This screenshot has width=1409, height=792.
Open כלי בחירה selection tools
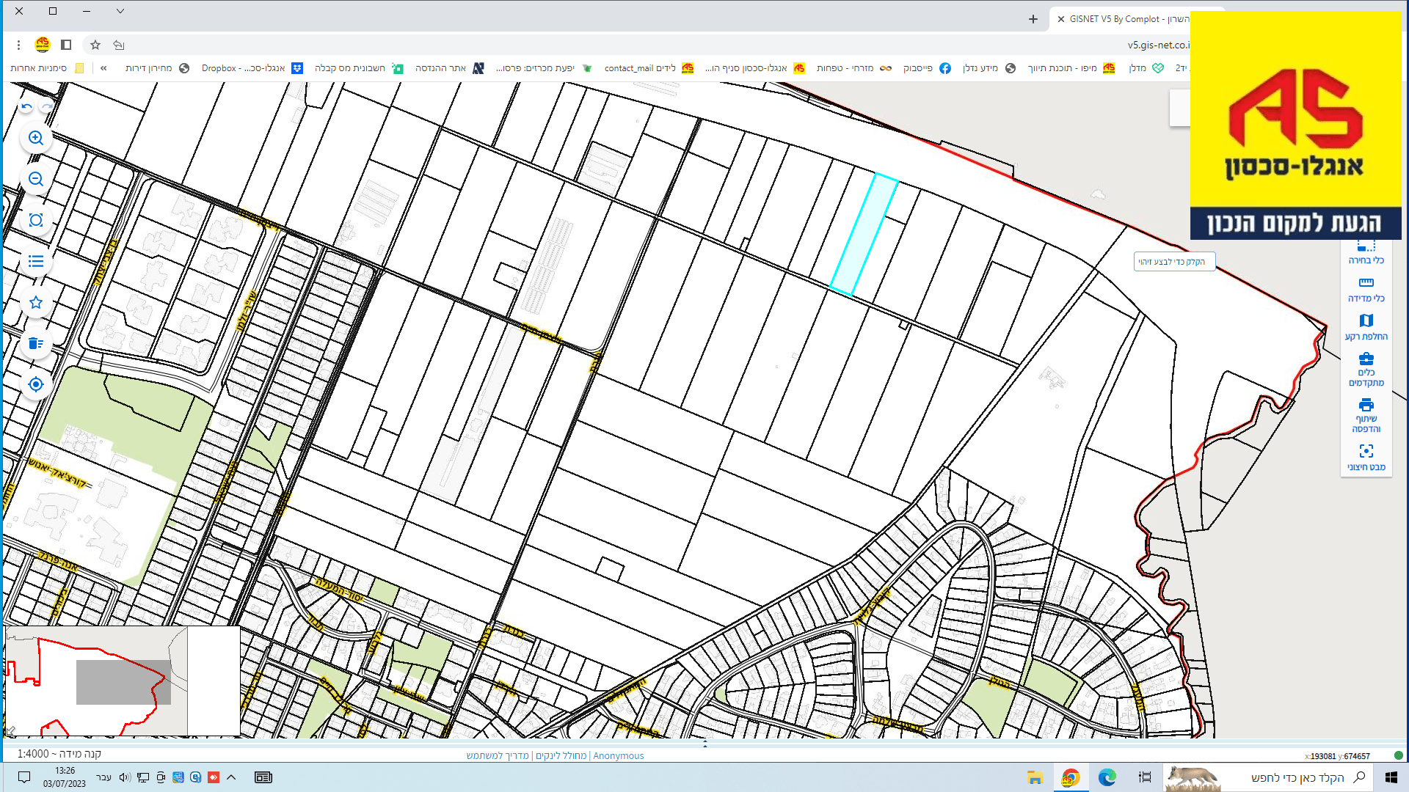(1366, 252)
